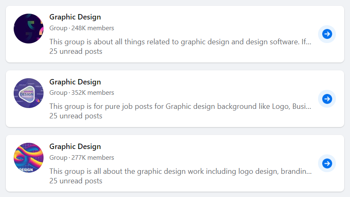Click the arrow icon for 352K members group
Screen dimensions: 350x197
(327, 99)
